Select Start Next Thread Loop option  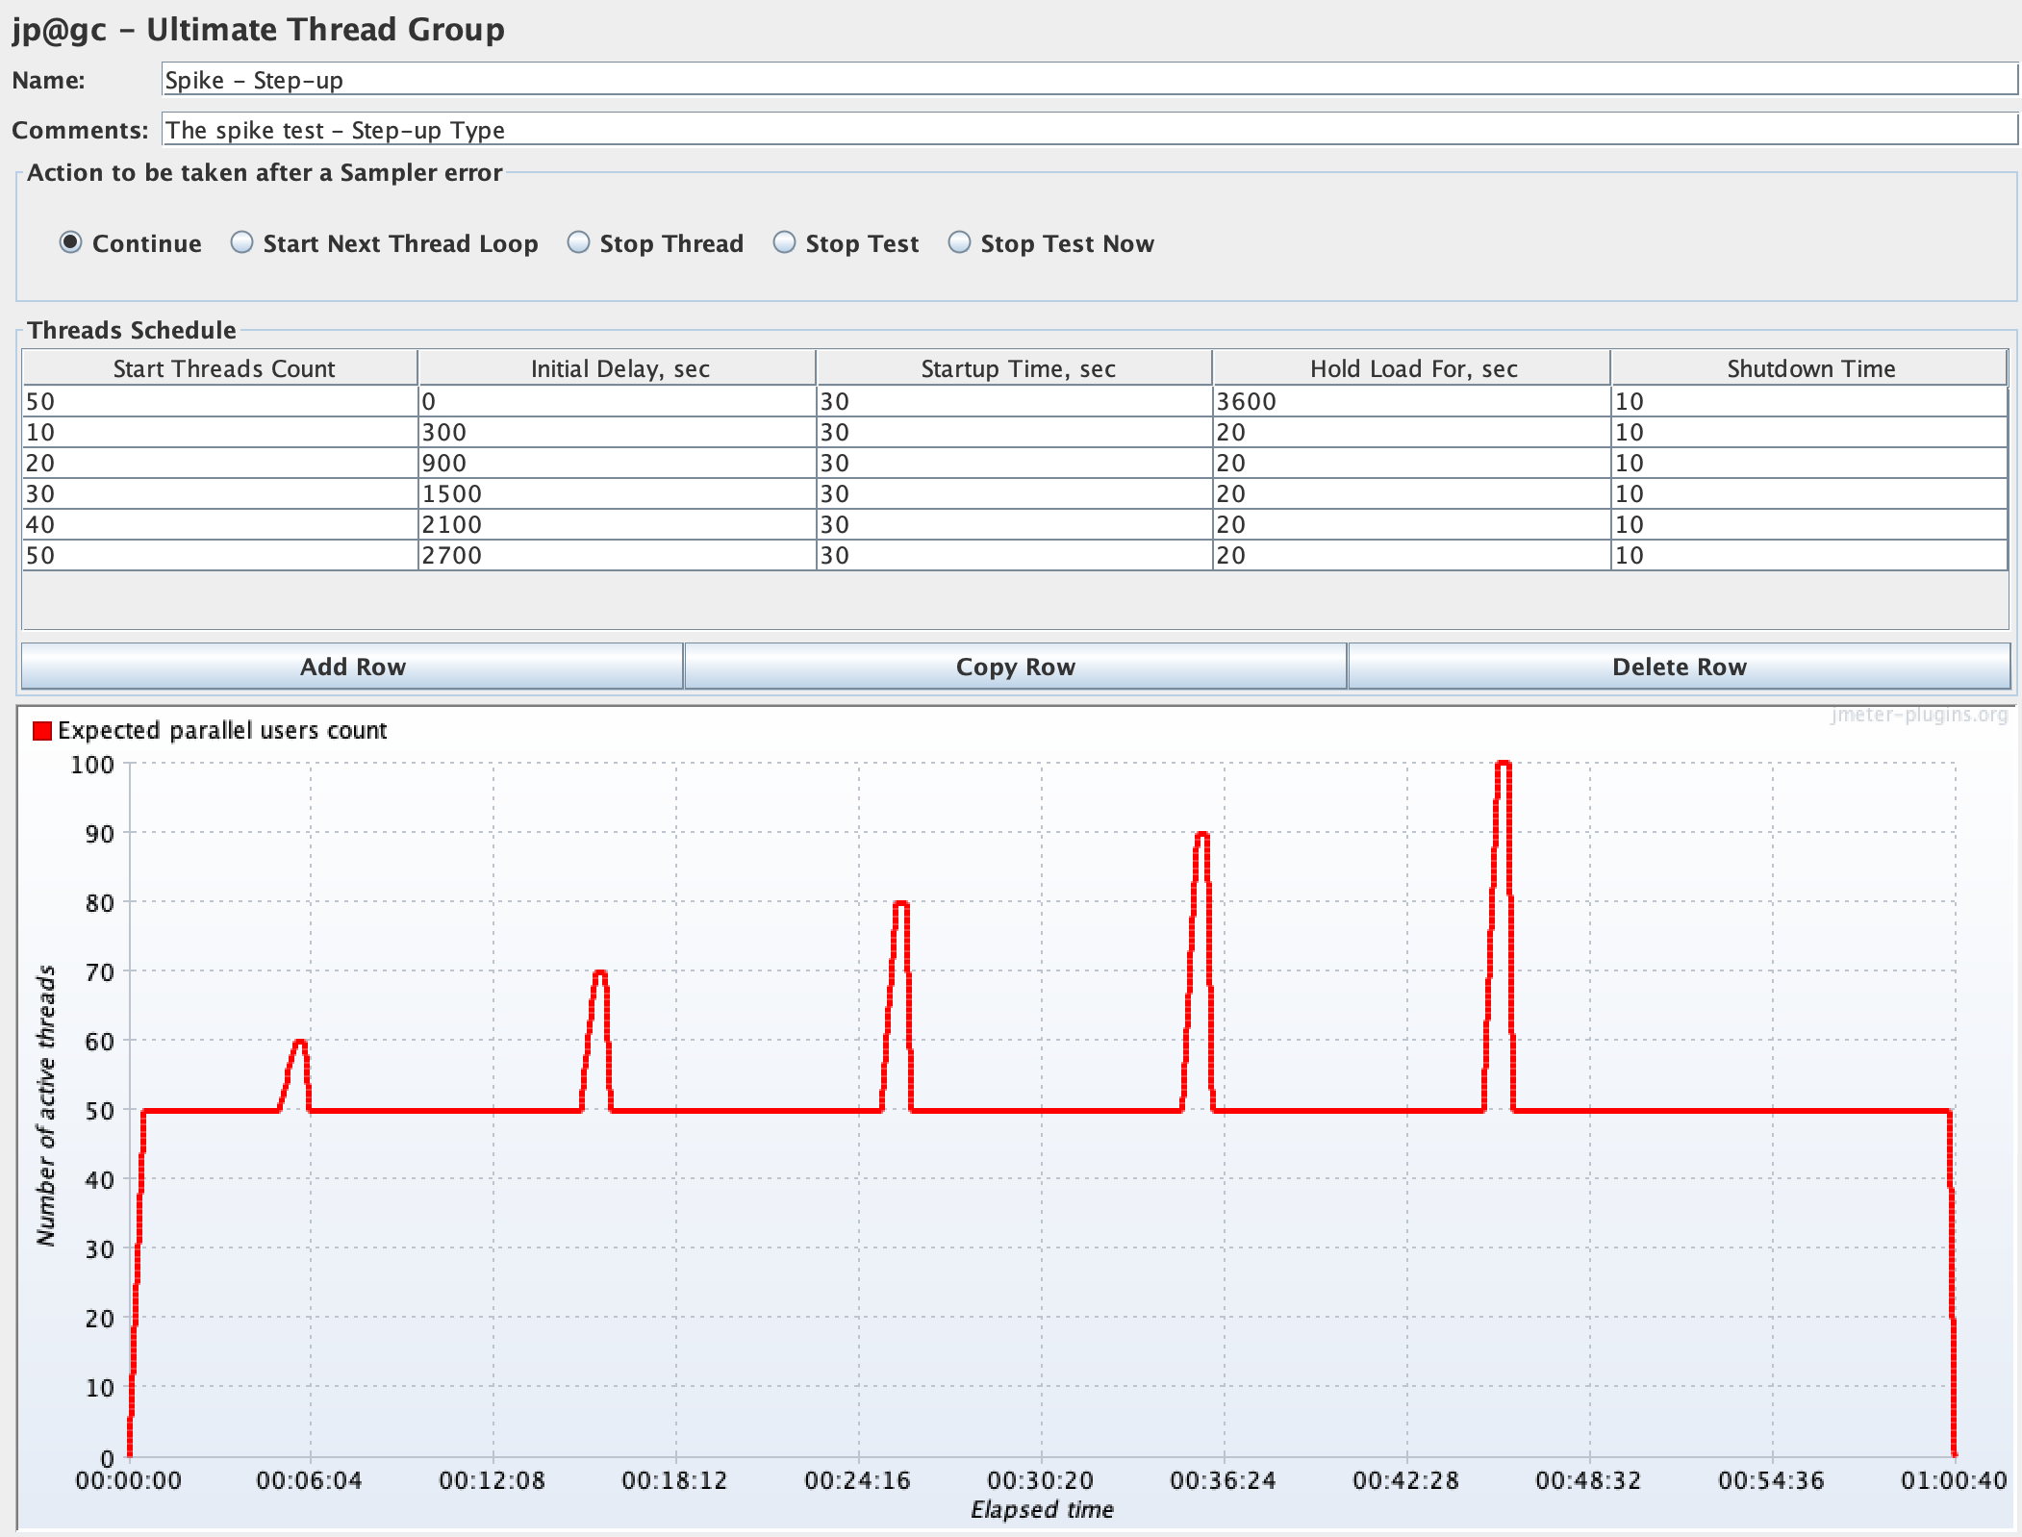click(241, 242)
